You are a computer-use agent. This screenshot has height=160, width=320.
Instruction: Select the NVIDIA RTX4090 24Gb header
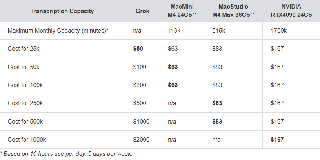pyautogui.click(x=291, y=11)
